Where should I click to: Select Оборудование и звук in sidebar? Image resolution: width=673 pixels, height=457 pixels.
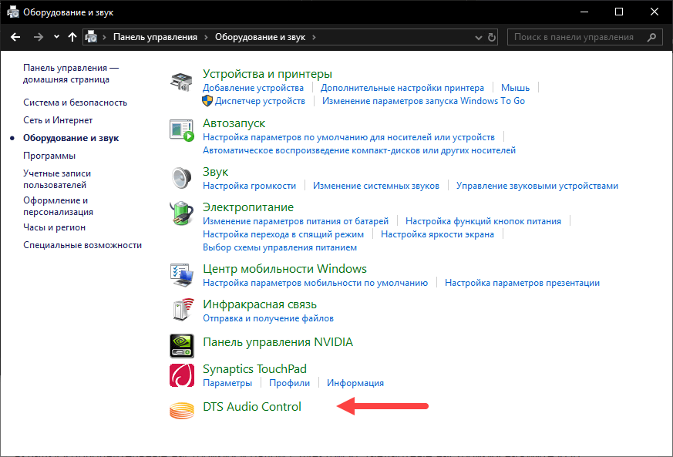click(x=71, y=138)
